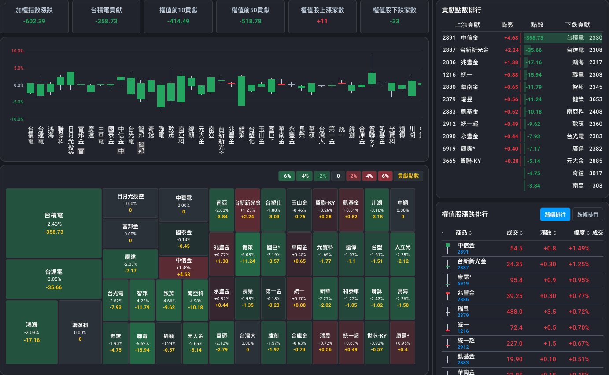
Task: Select the 智邦 -4.22% heatmap tile
Action: [142, 300]
